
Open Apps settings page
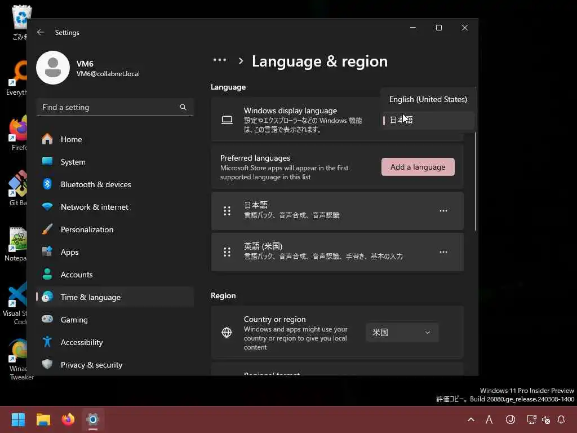pos(115,252)
